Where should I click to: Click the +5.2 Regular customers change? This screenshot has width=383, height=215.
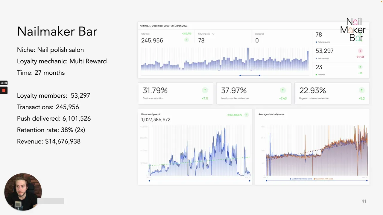pos(362,98)
